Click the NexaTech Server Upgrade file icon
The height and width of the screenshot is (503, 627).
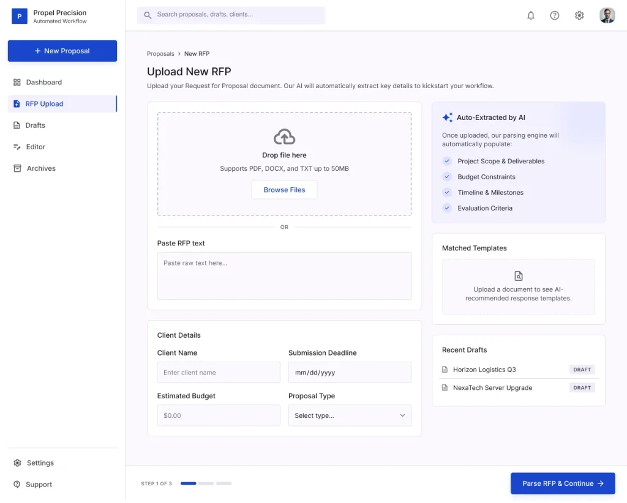(x=445, y=387)
